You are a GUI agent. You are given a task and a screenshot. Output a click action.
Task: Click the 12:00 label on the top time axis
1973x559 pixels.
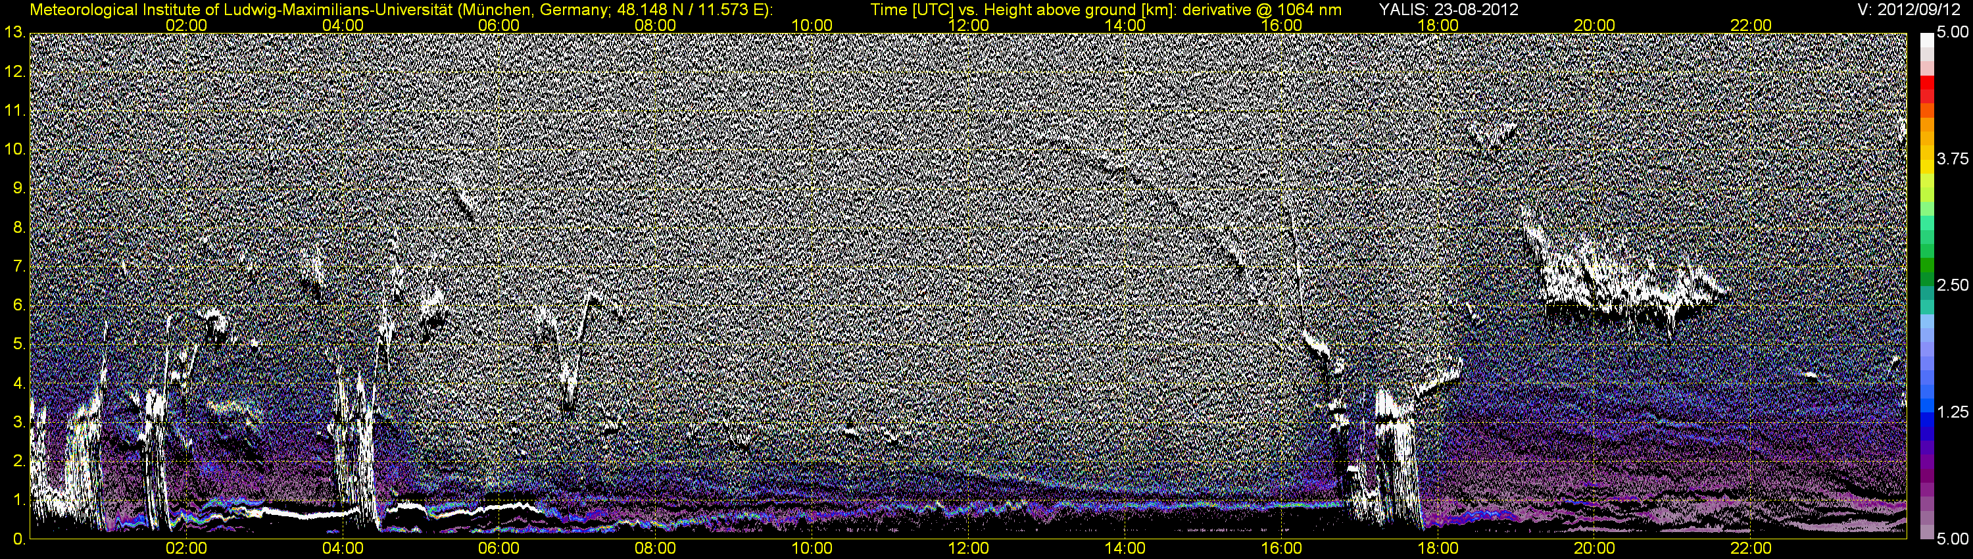pos(968,25)
